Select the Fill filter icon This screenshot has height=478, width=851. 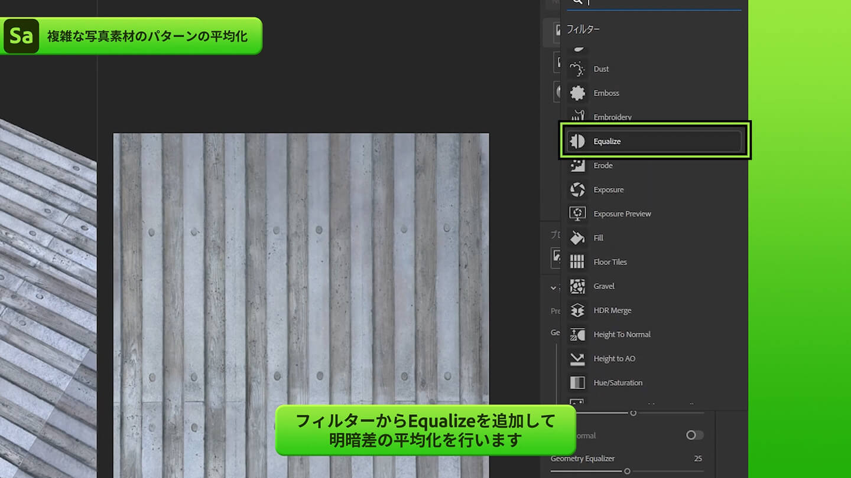577,238
